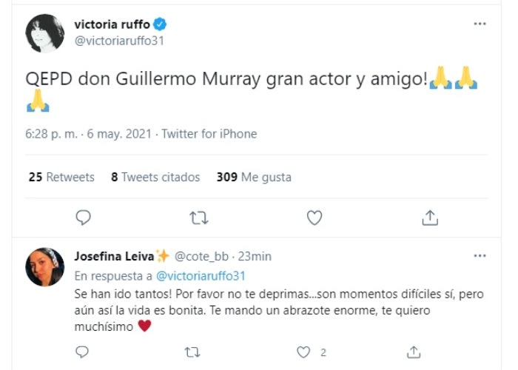The height and width of the screenshot is (370, 518).
Task: Click the tweet timestamp 6:28 p. m.
Action: pos(68,134)
